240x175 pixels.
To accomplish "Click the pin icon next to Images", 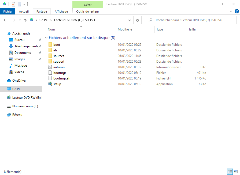I will coord(40,59).
